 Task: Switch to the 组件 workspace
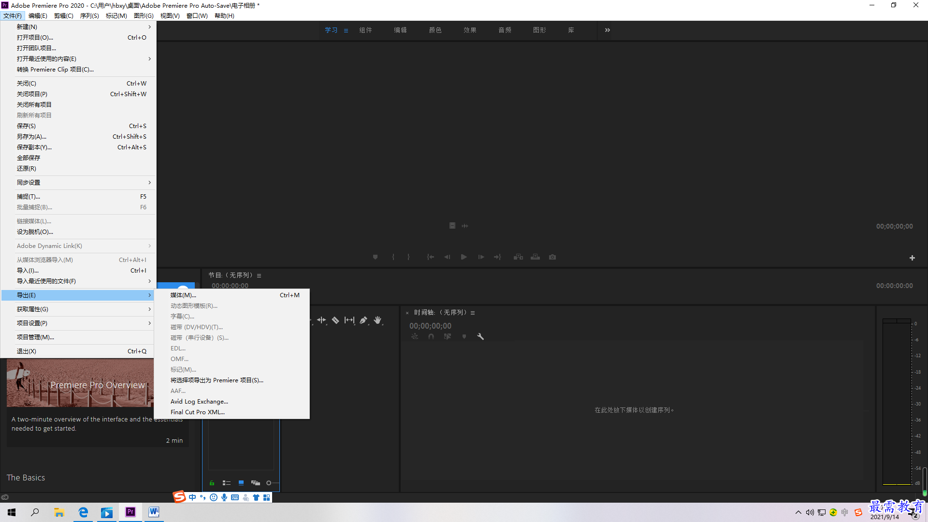pos(365,30)
